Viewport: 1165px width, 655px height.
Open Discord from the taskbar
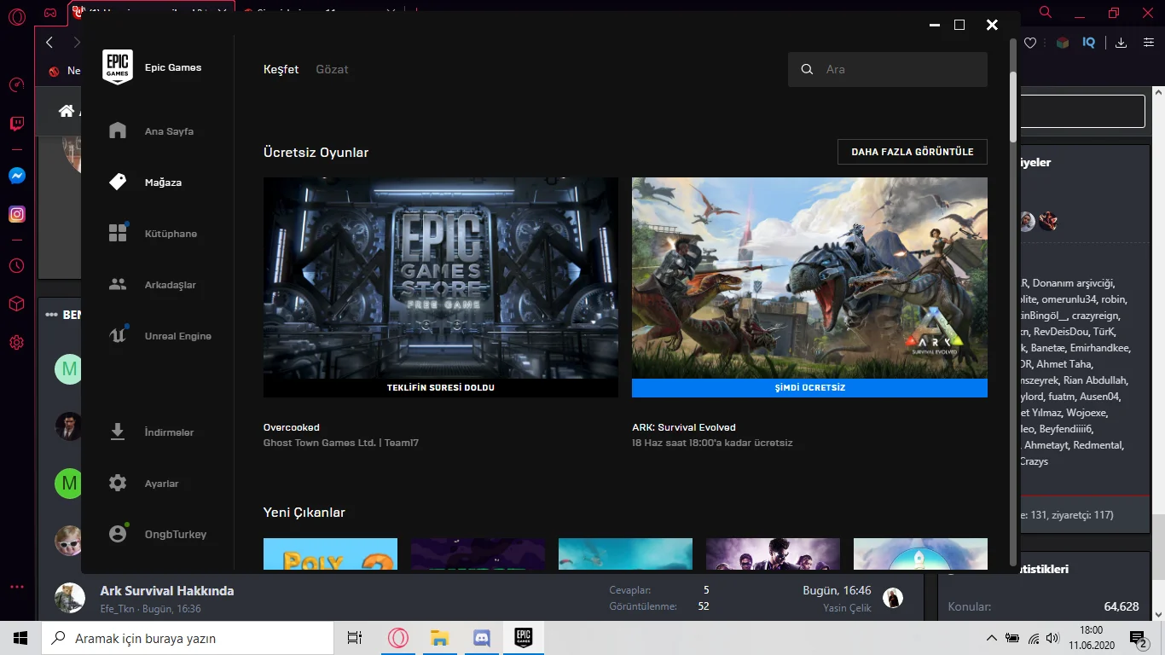[481, 638]
